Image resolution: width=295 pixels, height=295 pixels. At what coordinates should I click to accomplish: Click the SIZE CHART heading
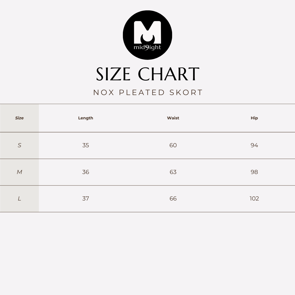click(147, 74)
